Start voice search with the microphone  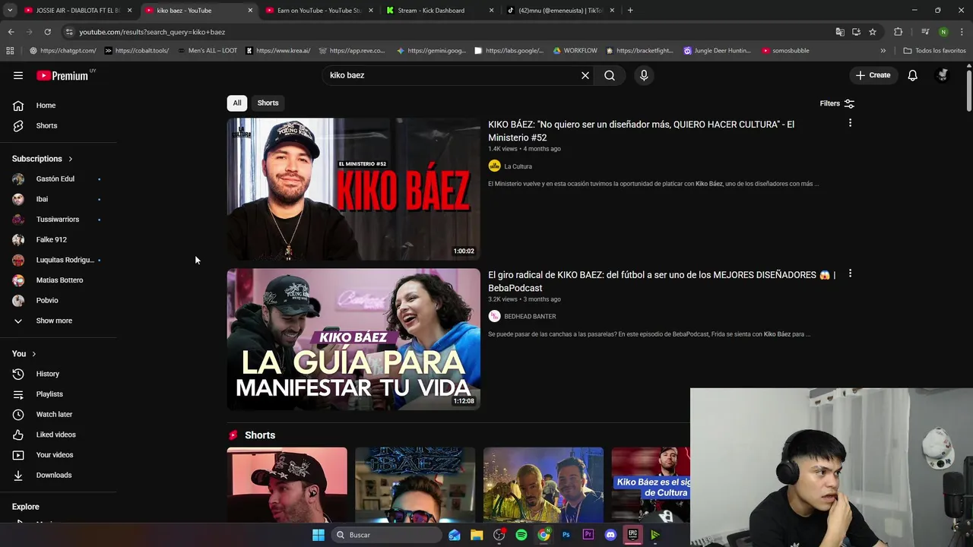coord(644,75)
